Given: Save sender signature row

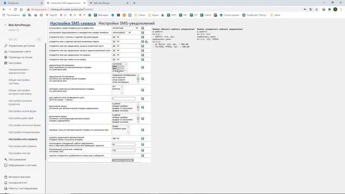Looking at the screenshot, I should tap(142, 156).
